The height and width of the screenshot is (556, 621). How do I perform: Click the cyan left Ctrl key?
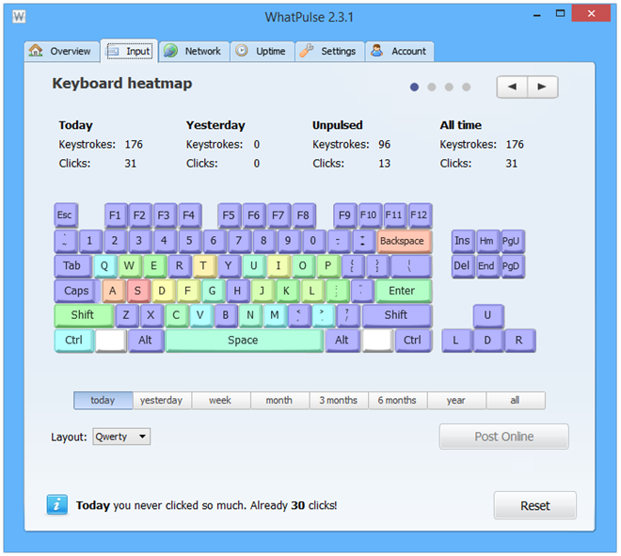point(74,341)
